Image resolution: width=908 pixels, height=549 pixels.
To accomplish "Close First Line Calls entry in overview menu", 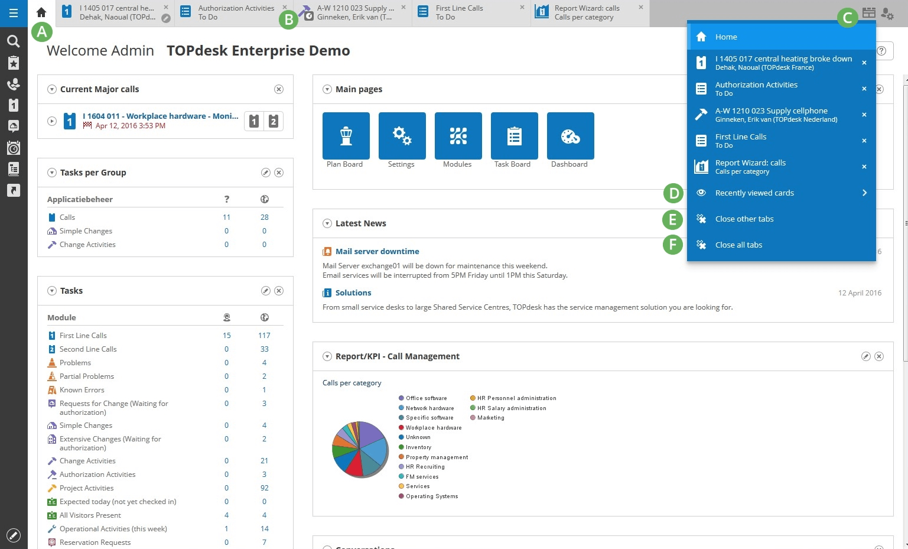I will (x=864, y=141).
